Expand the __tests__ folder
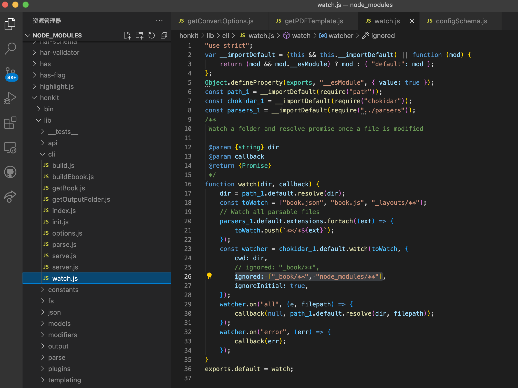 97,132
